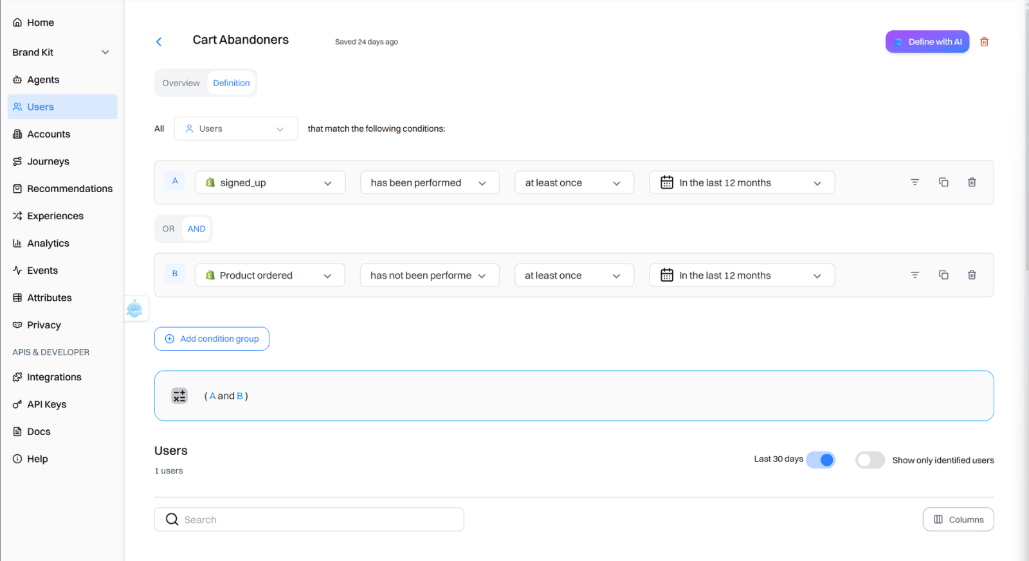This screenshot has width=1029, height=561.
Task: Click the Define with AI button
Action: 927,42
